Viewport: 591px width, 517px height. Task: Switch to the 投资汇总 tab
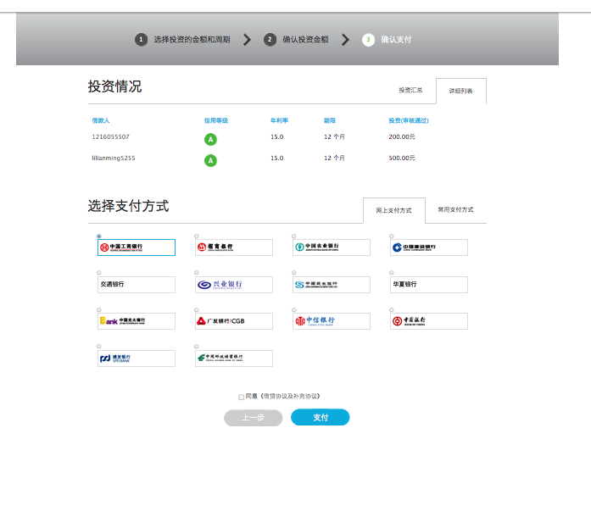click(x=410, y=90)
